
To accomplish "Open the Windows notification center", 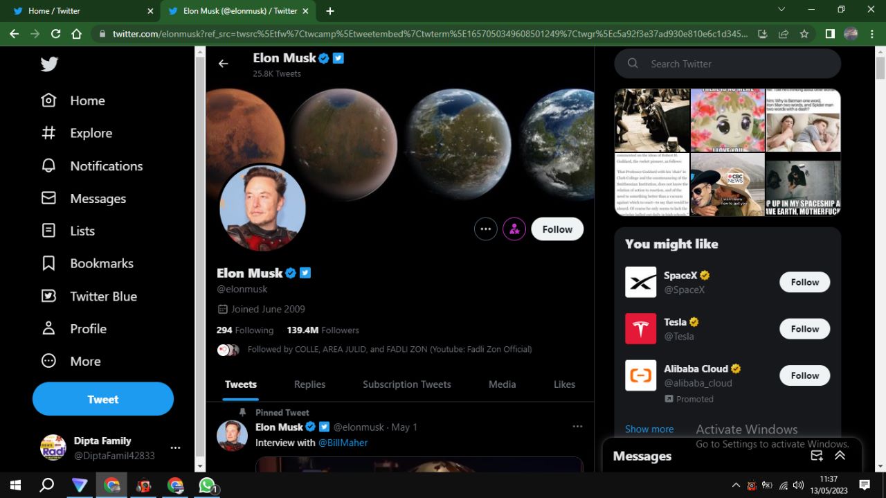I will [x=865, y=485].
